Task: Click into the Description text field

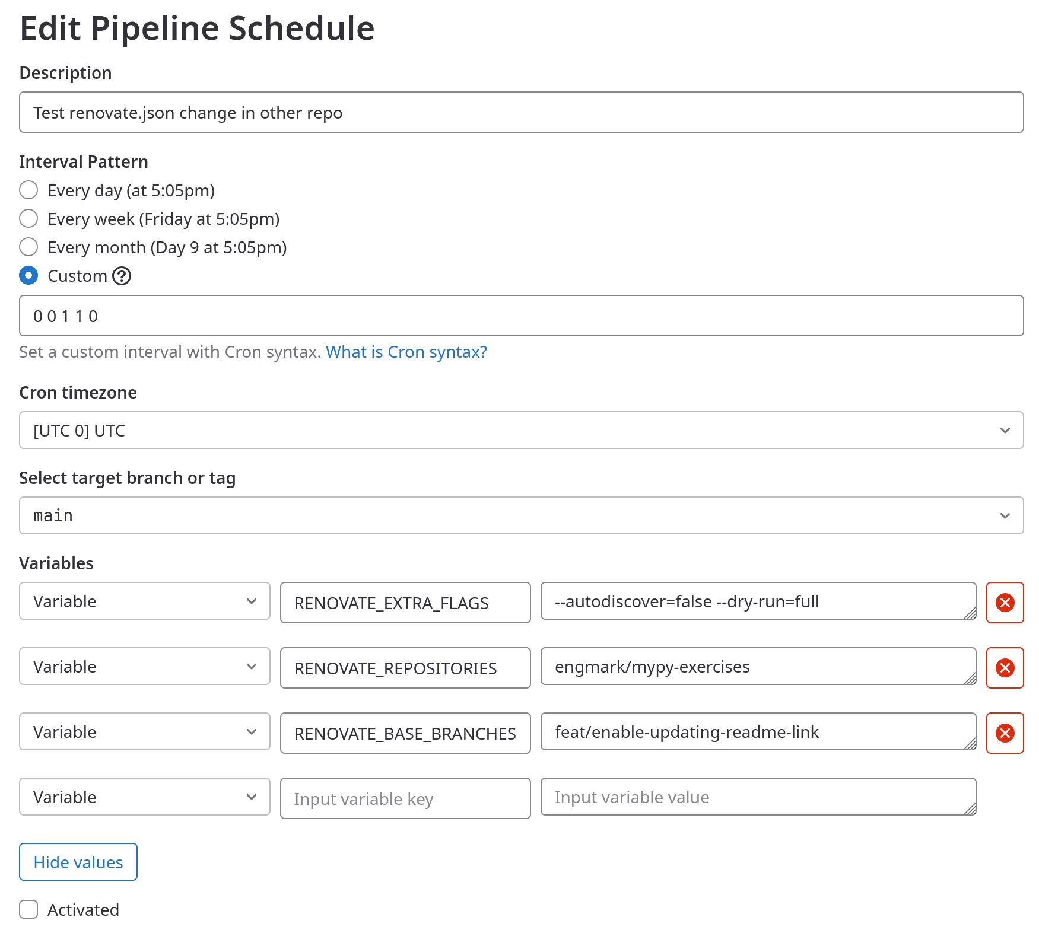Action: tap(521, 112)
